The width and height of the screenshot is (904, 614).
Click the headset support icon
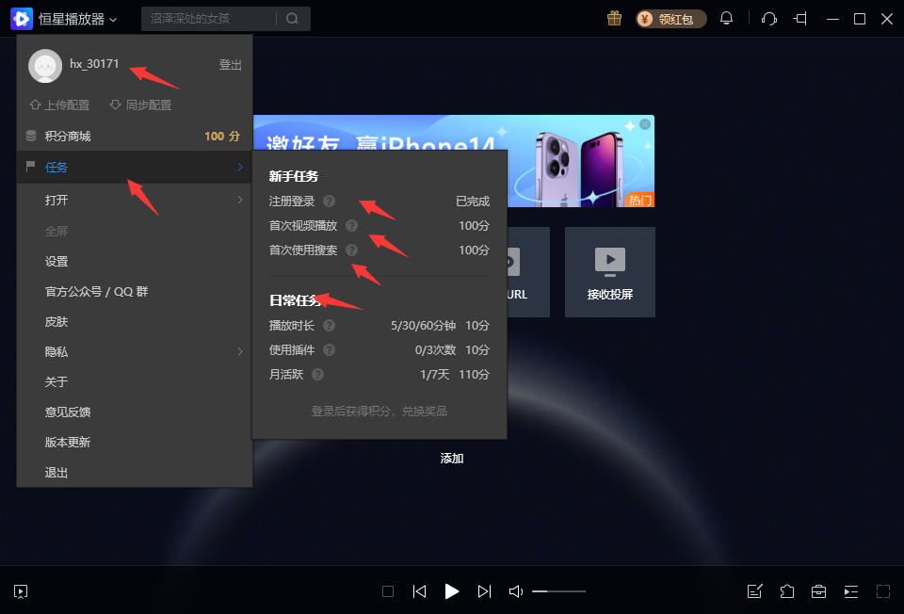pos(769,19)
